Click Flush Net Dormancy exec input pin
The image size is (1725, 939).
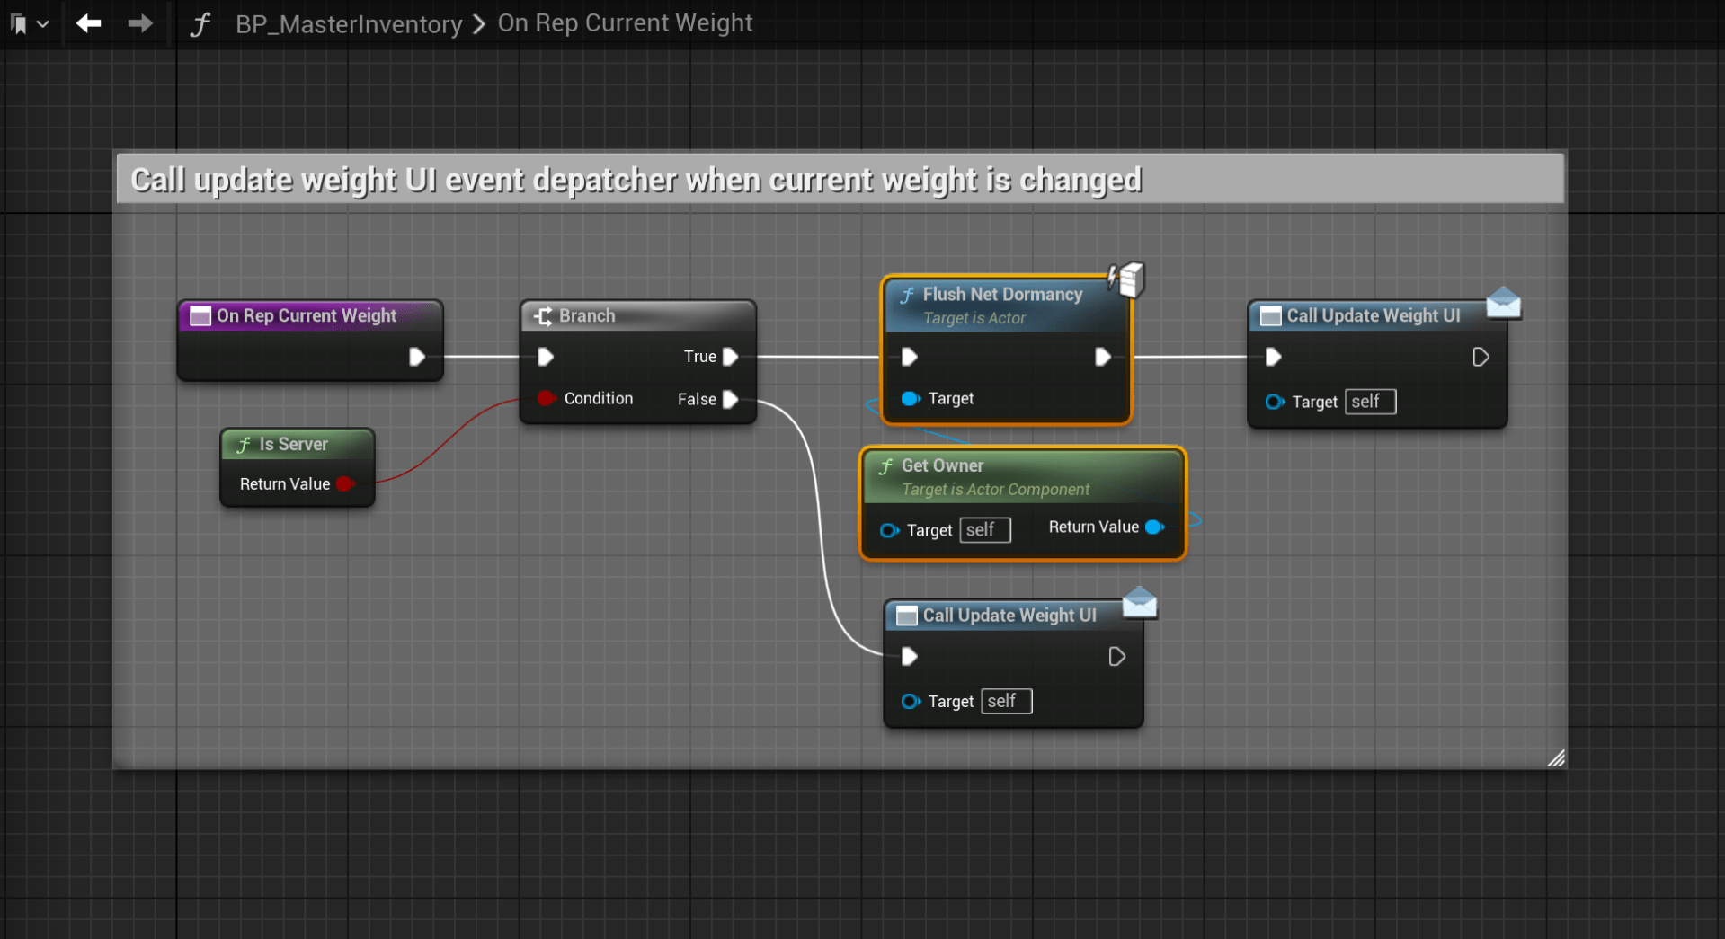pyautogui.click(x=909, y=357)
